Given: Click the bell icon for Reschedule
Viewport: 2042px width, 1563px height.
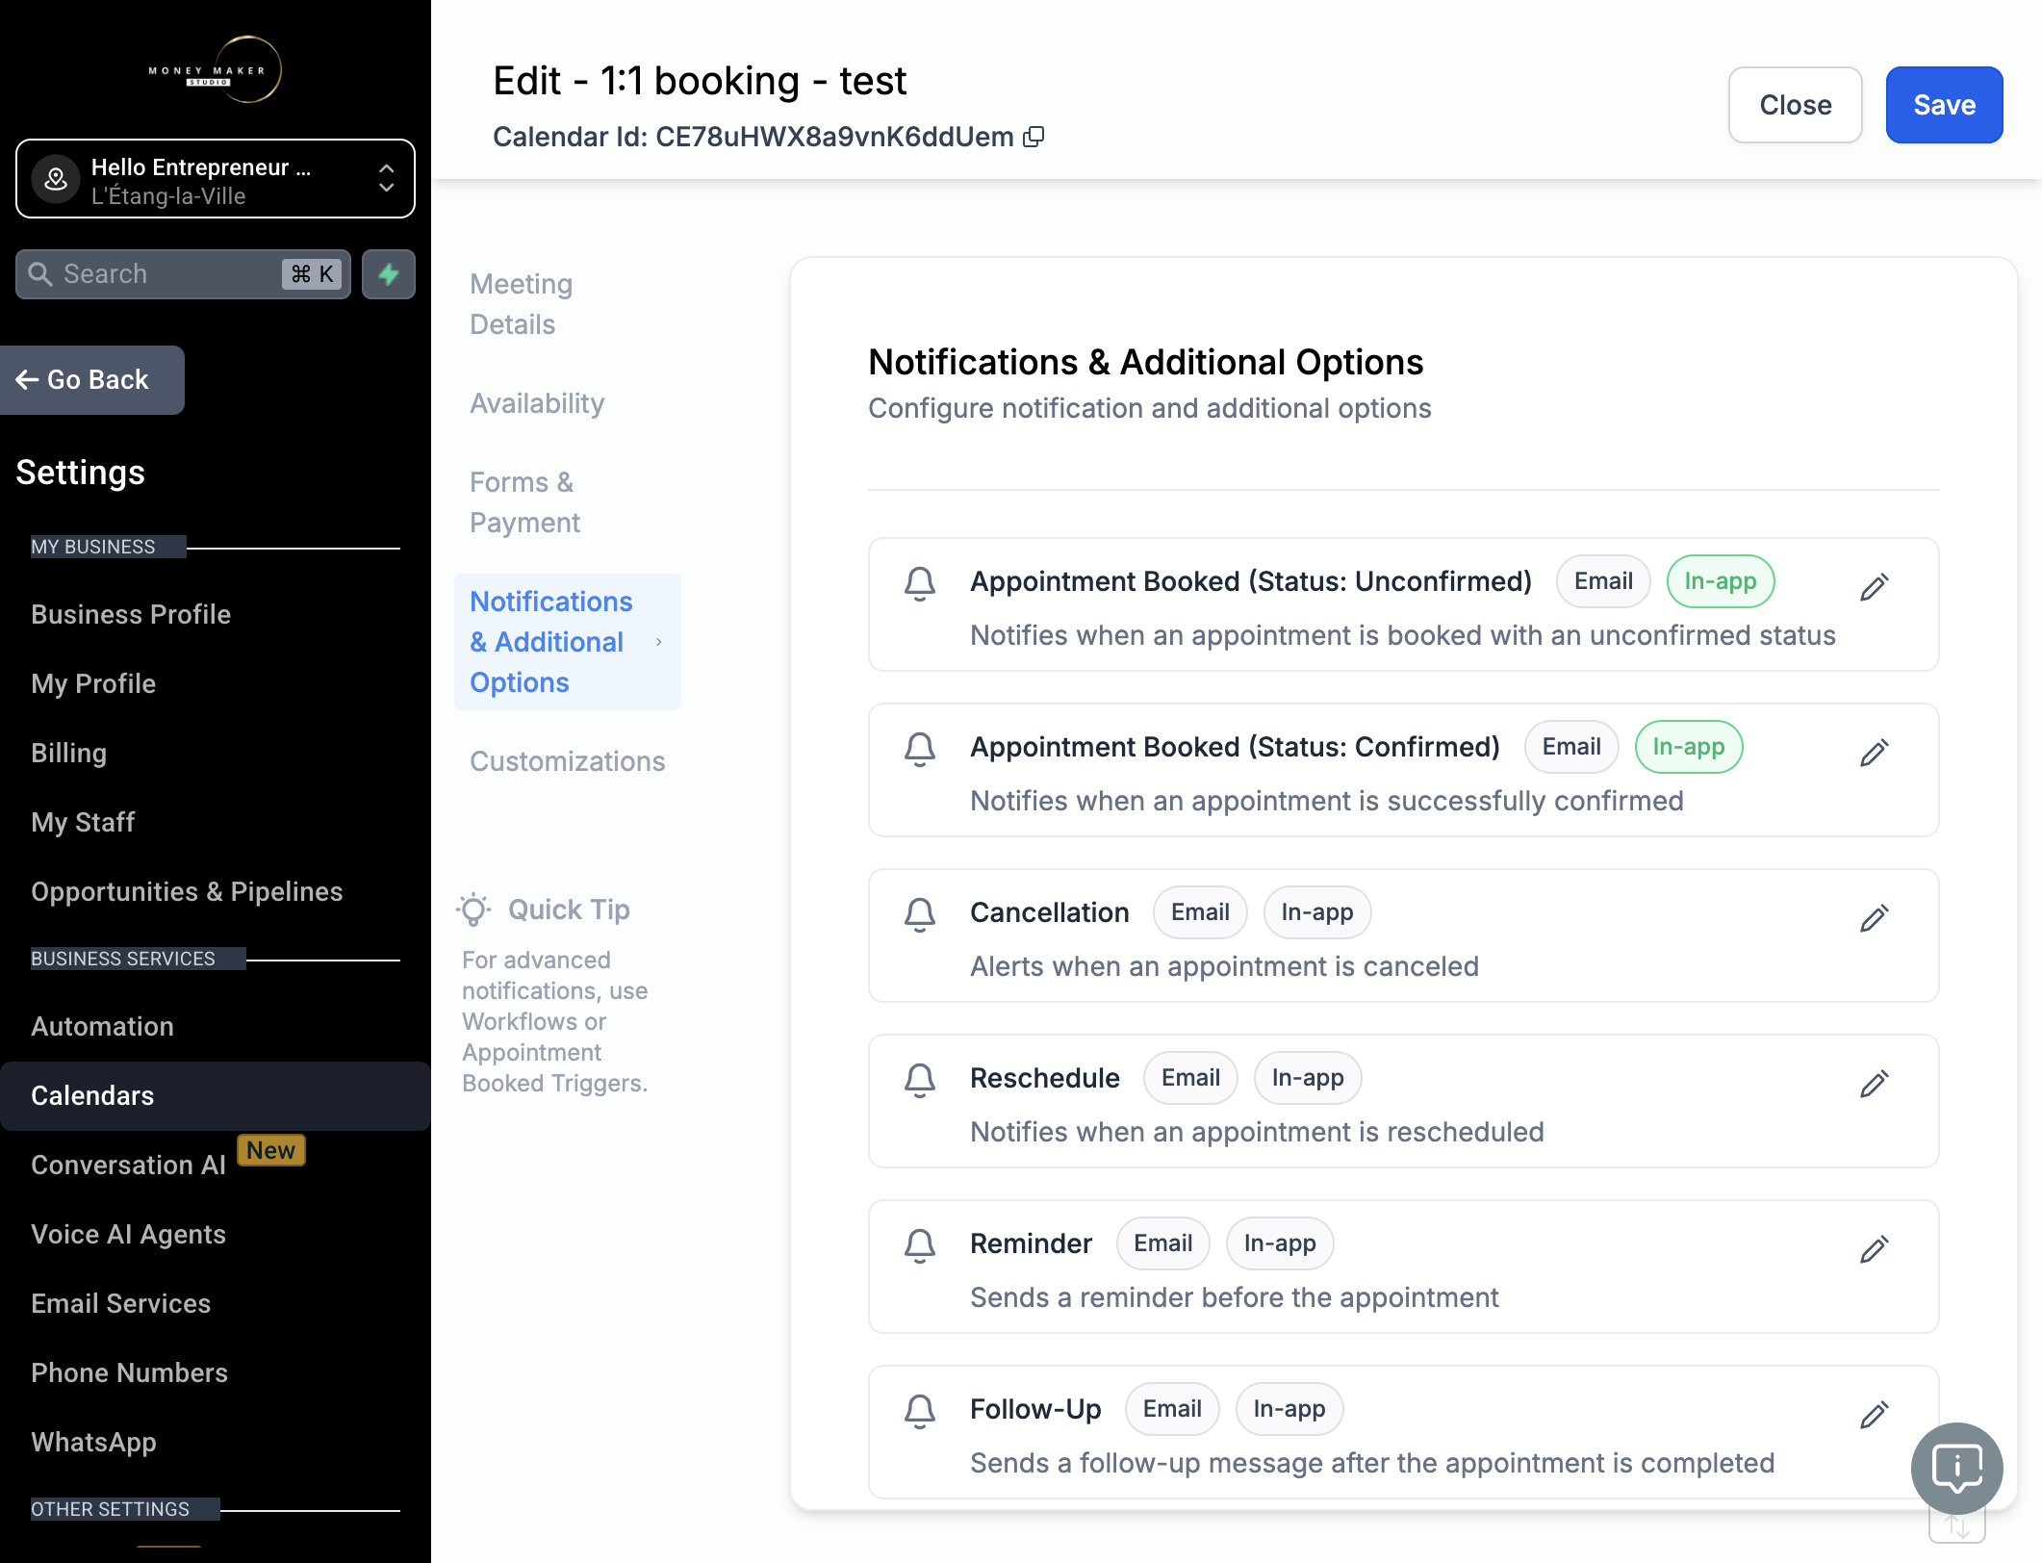Looking at the screenshot, I should click(x=920, y=1080).
